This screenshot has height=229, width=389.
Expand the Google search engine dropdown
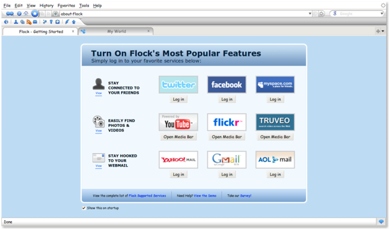pos(382,14)
